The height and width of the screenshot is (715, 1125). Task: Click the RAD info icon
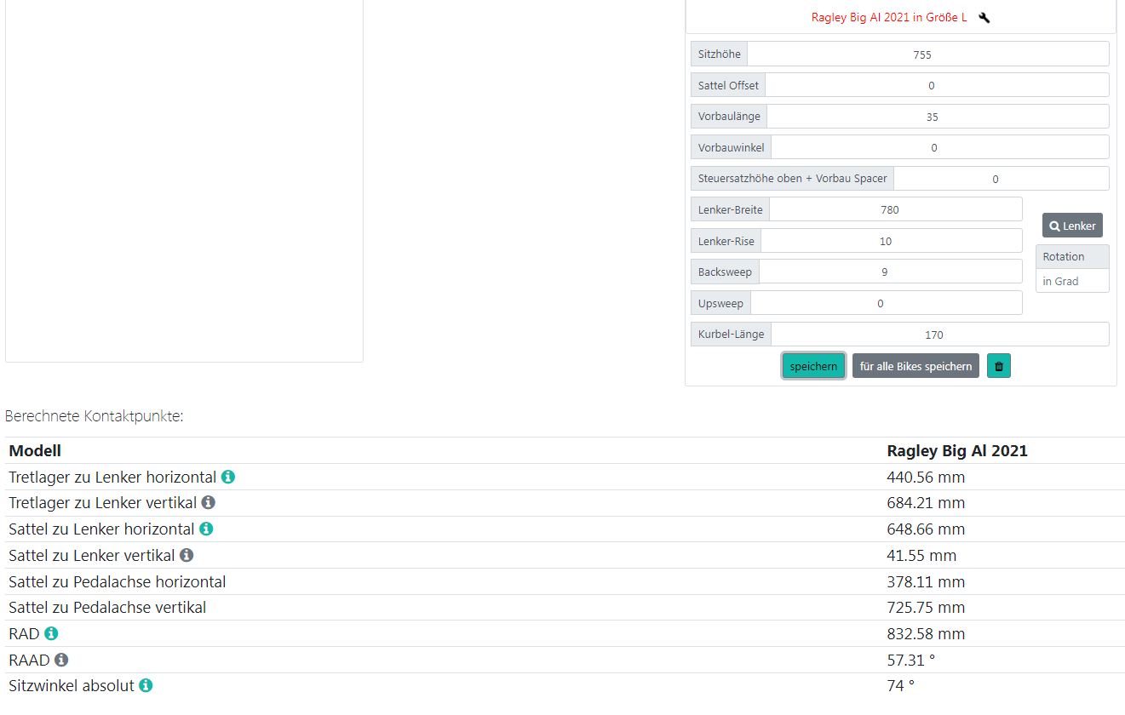(x=51, y=634)
